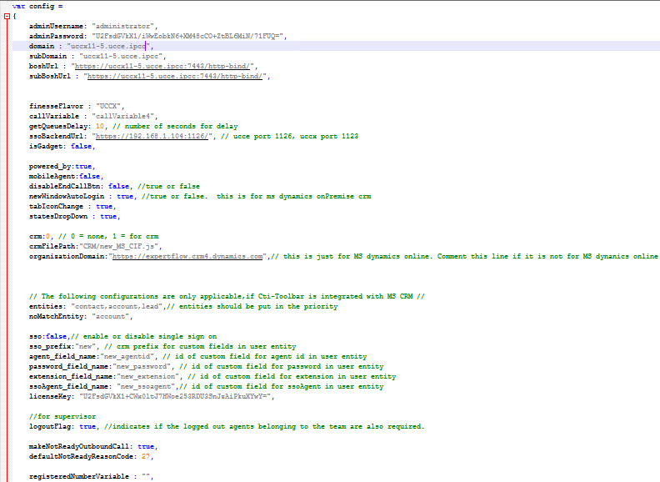Viewport: 660px width, 482px height.
Task: Collapse the config object fold marker
Action: coord(6,16)
